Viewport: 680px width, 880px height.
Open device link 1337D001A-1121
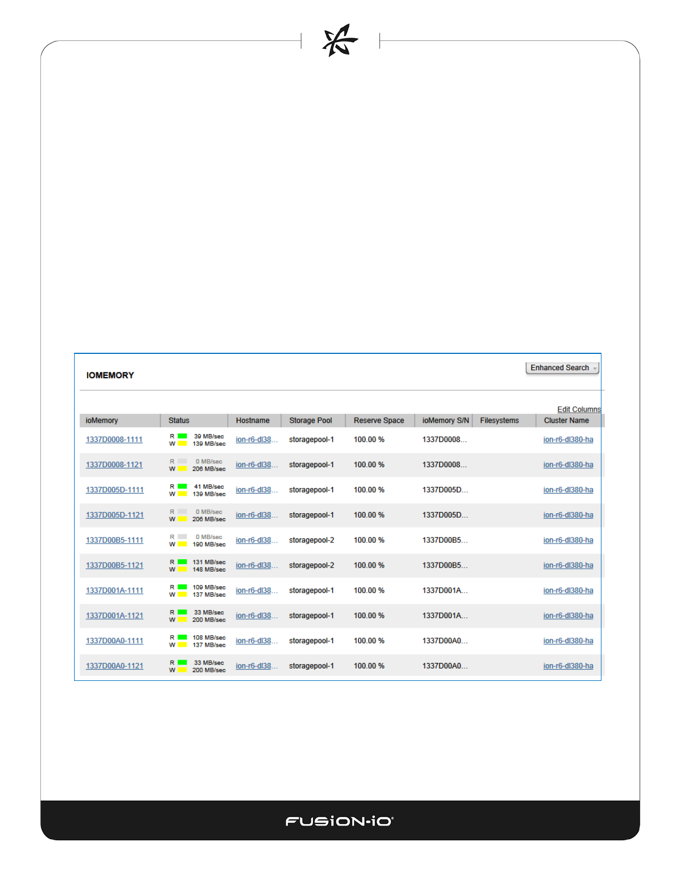tap(114, 616)
